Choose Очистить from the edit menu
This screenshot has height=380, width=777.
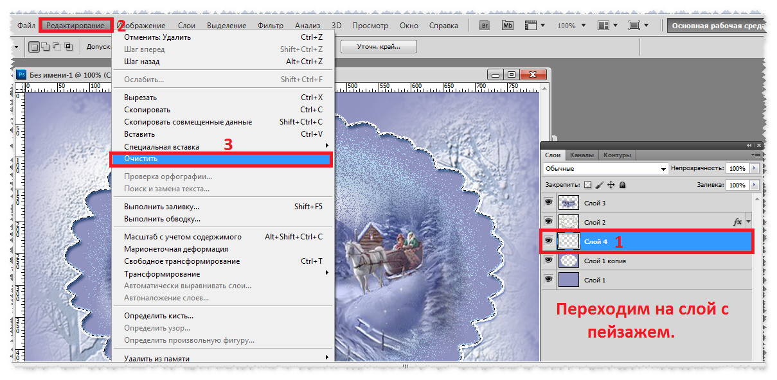coord(222,159)
